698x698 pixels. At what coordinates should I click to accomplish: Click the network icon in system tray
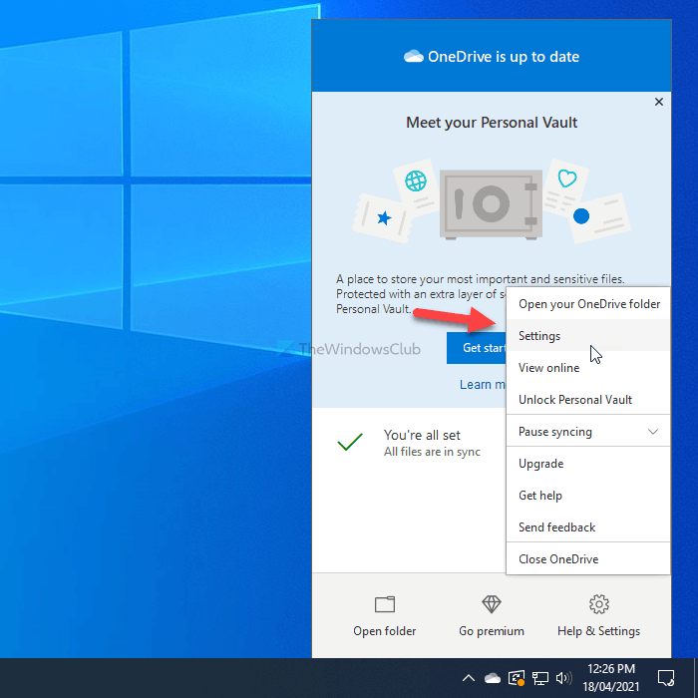click(541, 678)
